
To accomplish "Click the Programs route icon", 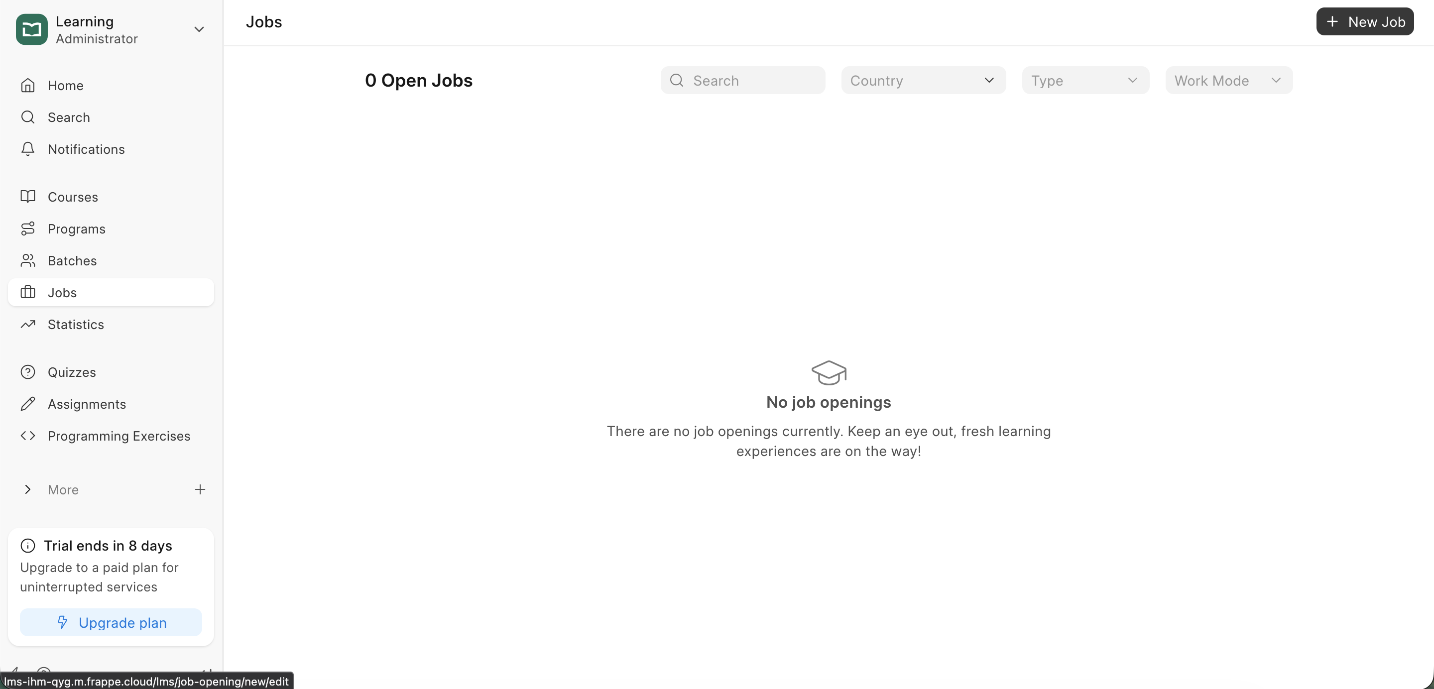I will coord(28,229).
